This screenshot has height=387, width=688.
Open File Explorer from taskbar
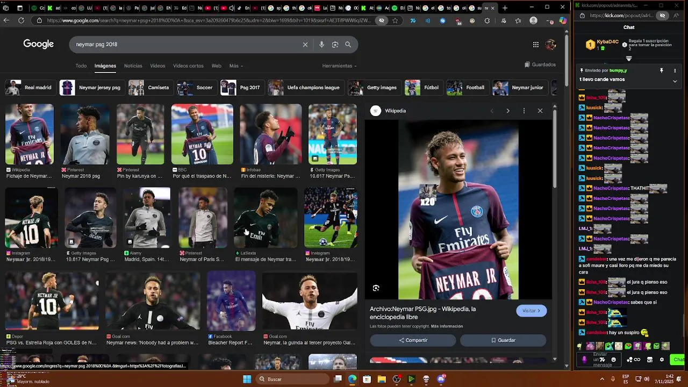tap(382, 379)
